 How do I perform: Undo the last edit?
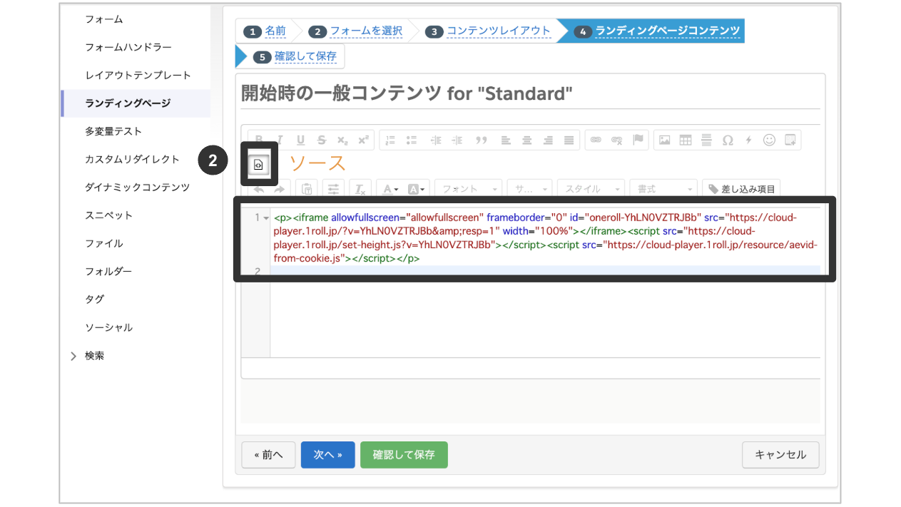259,189
